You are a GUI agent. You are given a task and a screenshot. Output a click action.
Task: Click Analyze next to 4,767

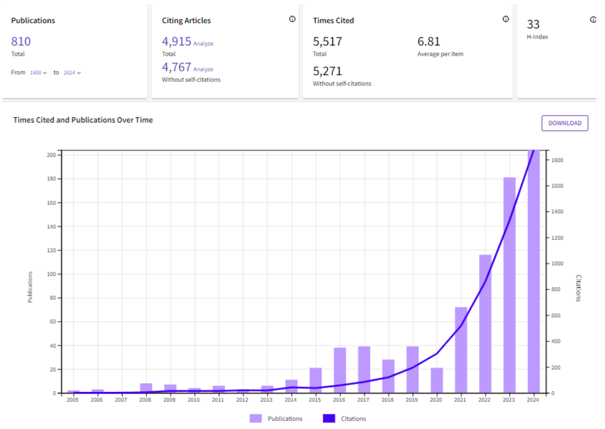(x=203, y=70)
